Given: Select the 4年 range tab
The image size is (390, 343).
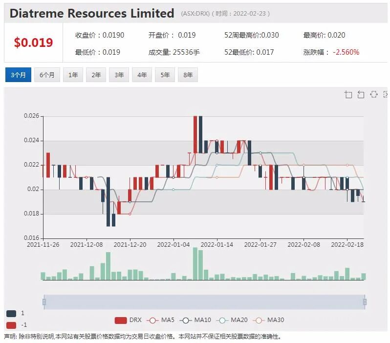Looking at the screenshot, I should point(142,75).
